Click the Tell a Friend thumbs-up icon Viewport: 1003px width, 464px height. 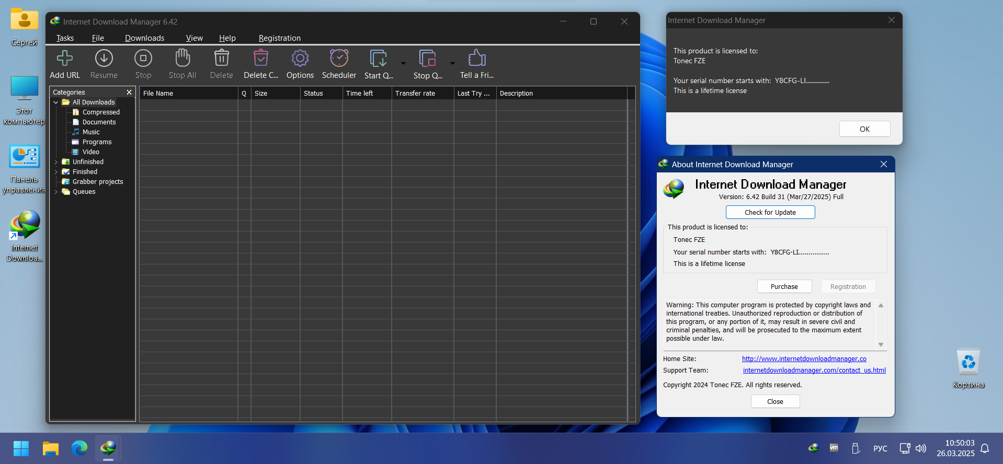(x=477, y=58)
